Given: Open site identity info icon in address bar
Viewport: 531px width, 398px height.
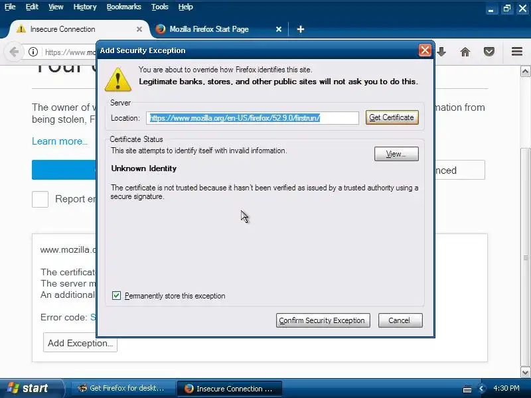Looking at the screenshot, I should click(x=33, y=52).
